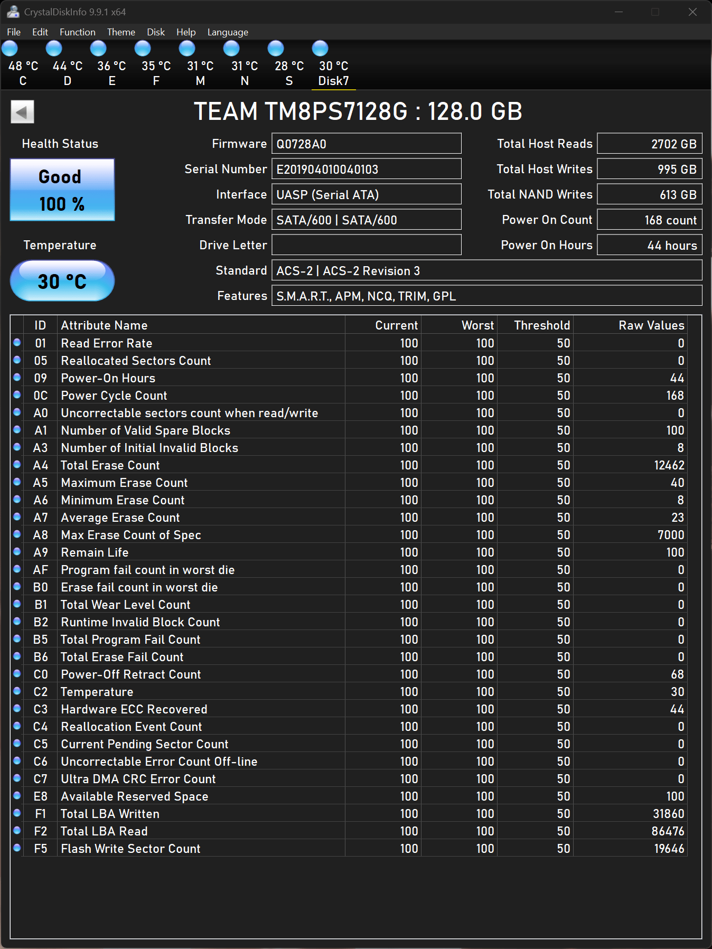Click status dot for Remain Life row
The image size is (712, 949).
[x=17, y=552]
